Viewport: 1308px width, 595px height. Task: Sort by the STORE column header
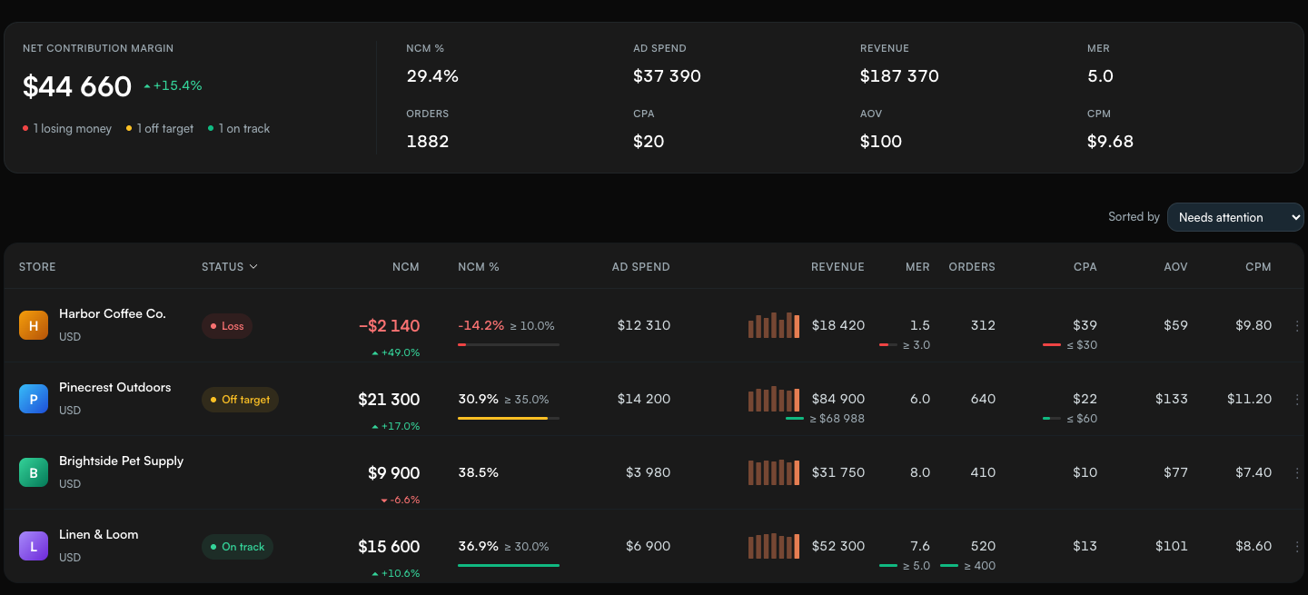click(x=37, y=267)
